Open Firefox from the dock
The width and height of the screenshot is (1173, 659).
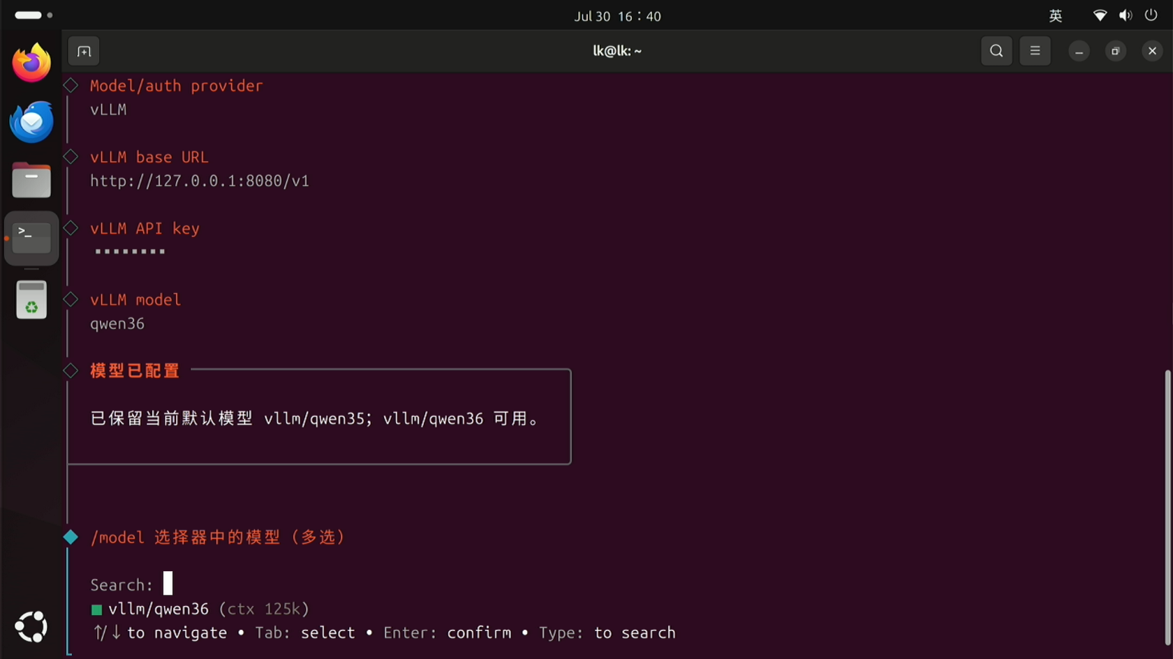click(x=31, y=63)
